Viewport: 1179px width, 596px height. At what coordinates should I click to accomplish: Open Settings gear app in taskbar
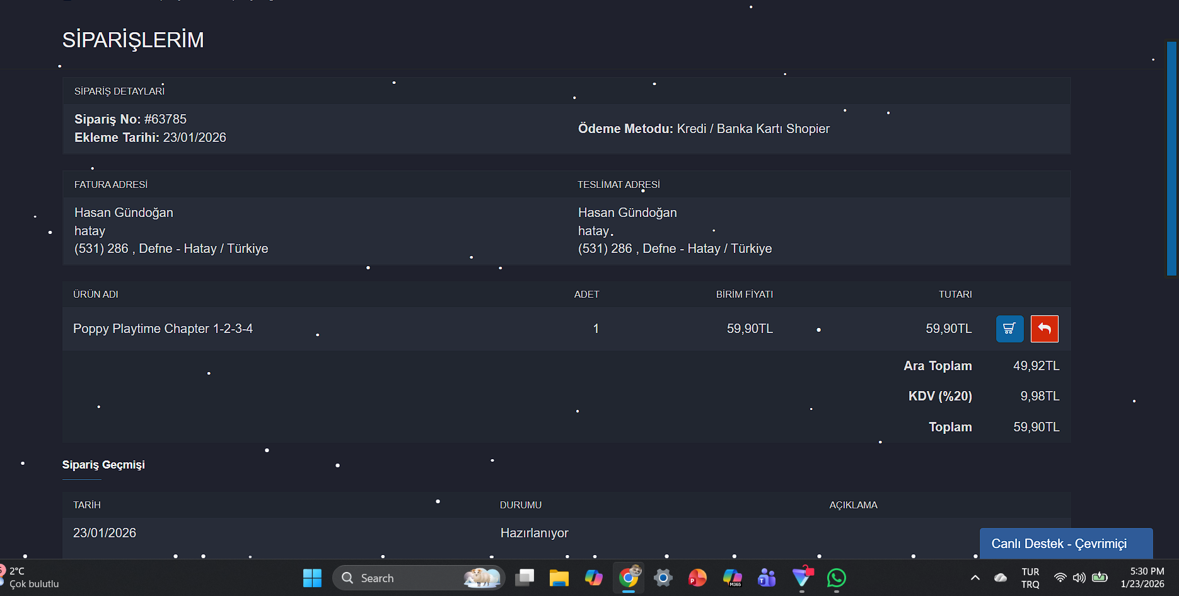[663, 578]
